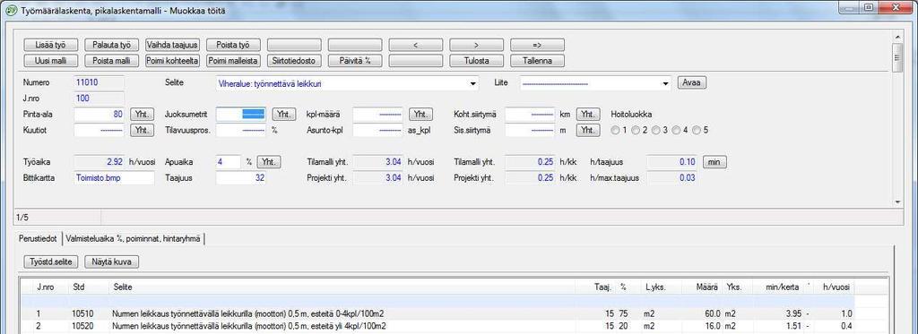The width and height of the screenshot is (918, 334).
Task: Click Yht. button next to Apuaika
Action: tap(269, 161)
